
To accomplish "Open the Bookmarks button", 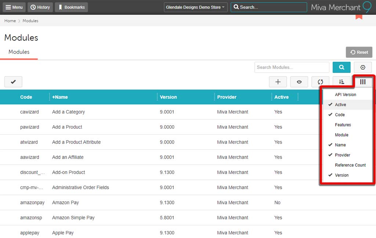I will point(72,7).
